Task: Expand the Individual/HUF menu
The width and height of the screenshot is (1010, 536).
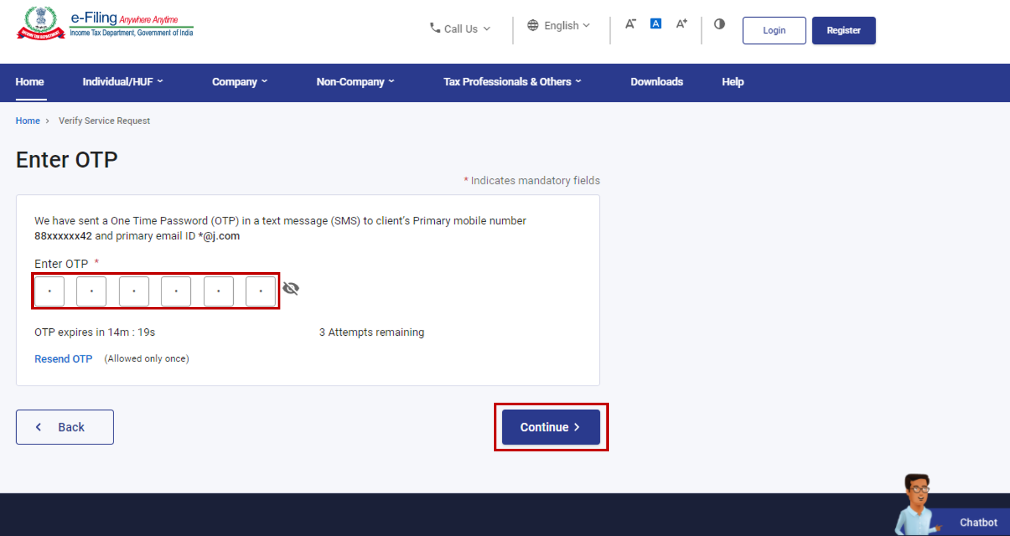Action: click(122, 82)
